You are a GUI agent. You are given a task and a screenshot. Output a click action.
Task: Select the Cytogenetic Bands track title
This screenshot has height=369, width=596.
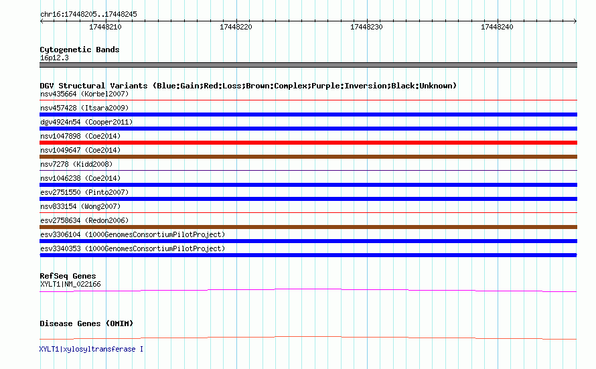click(80, 50)
